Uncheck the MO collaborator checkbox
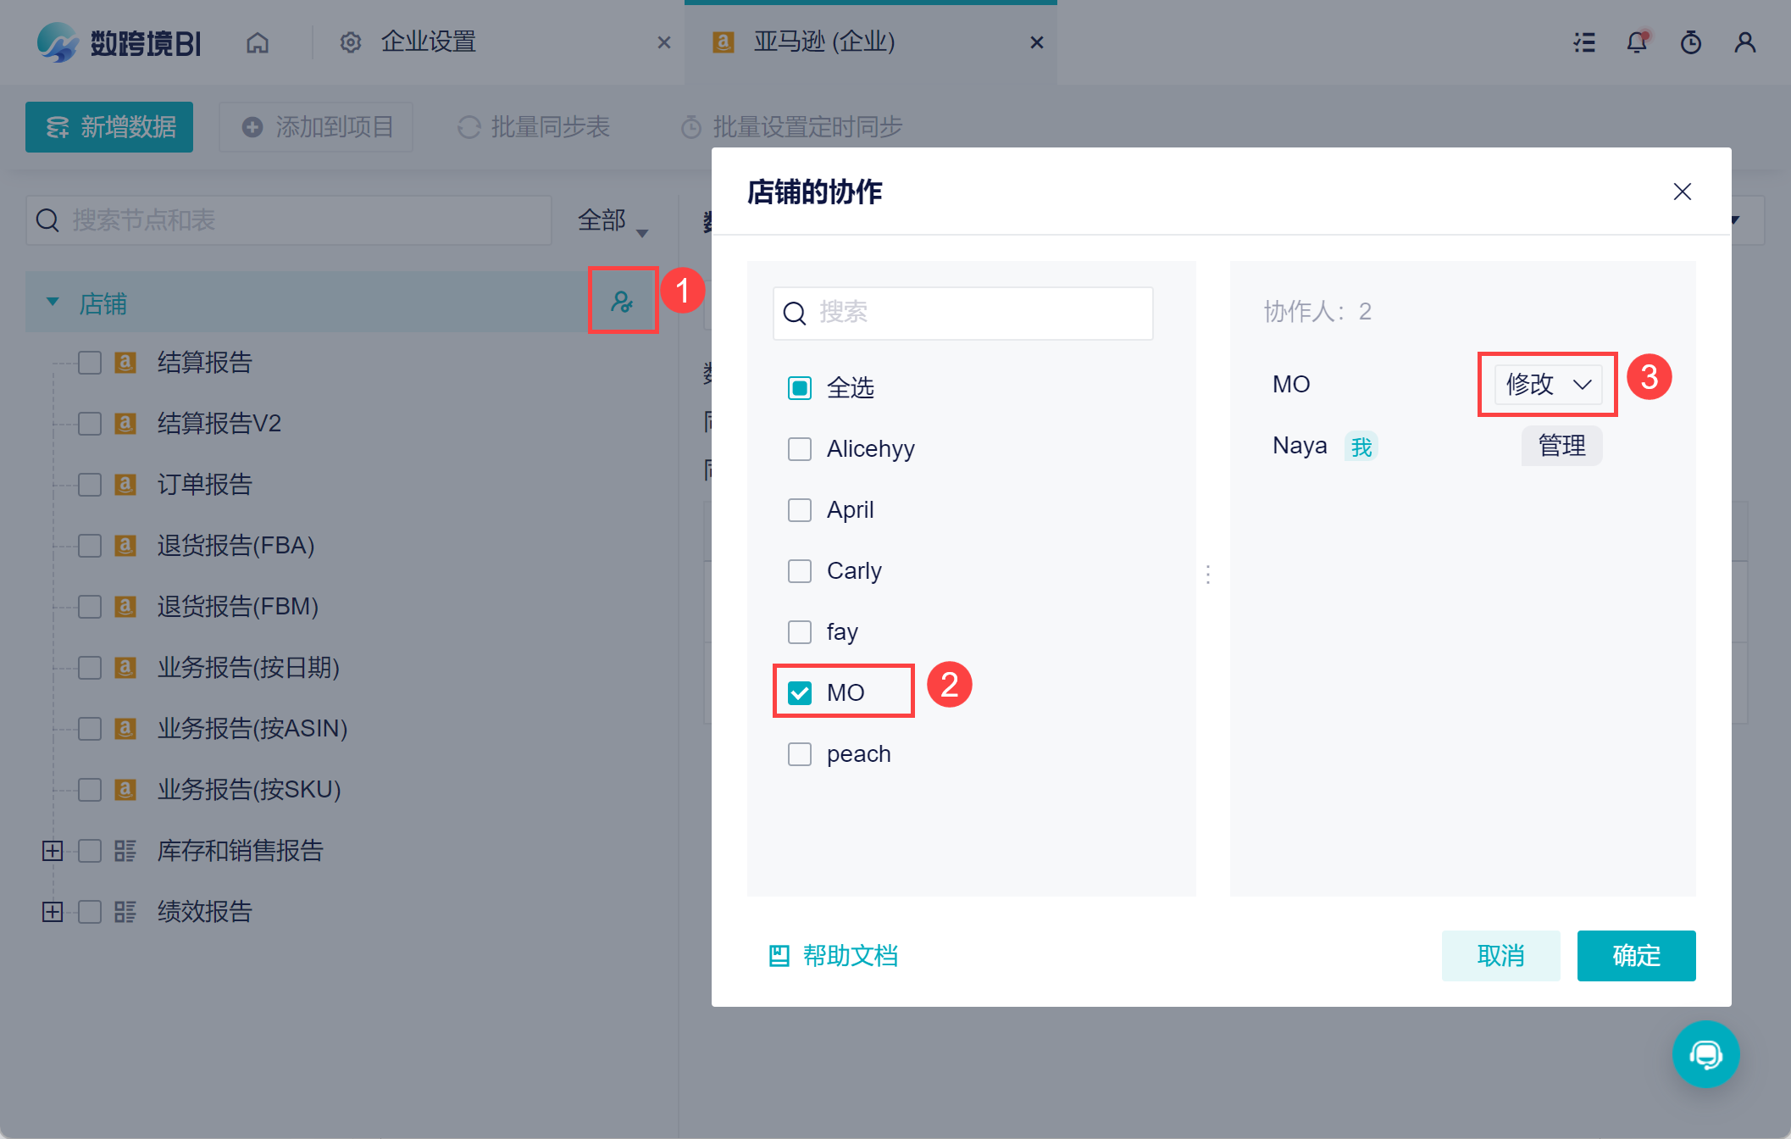The width and height of the screenshot is (1791, 1139). point(800,693)
